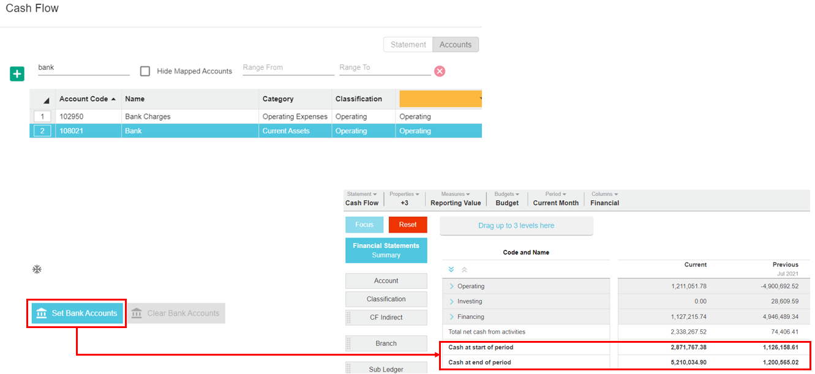Click the Set Bank Accounts button
This screenshot has width=815, height=374.
point(77,313)
